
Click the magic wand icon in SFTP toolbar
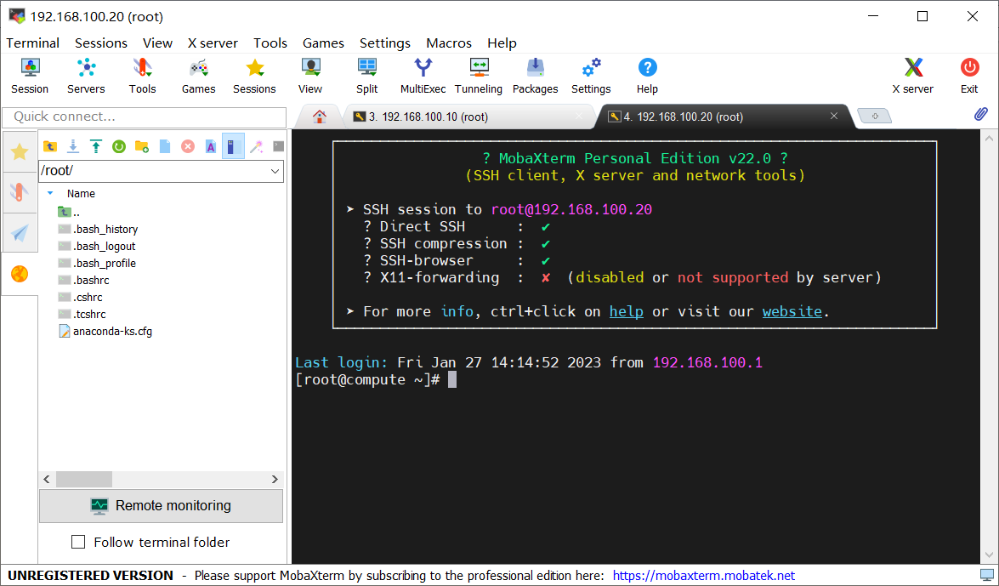coord(256,146)
